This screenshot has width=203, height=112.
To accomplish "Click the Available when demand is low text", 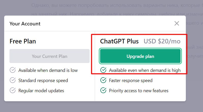I will 48,70.
